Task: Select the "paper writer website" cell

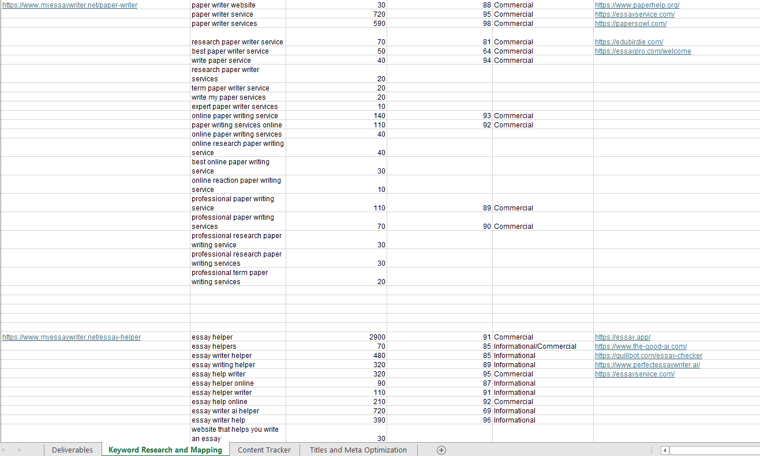Action: pos(238,5)
